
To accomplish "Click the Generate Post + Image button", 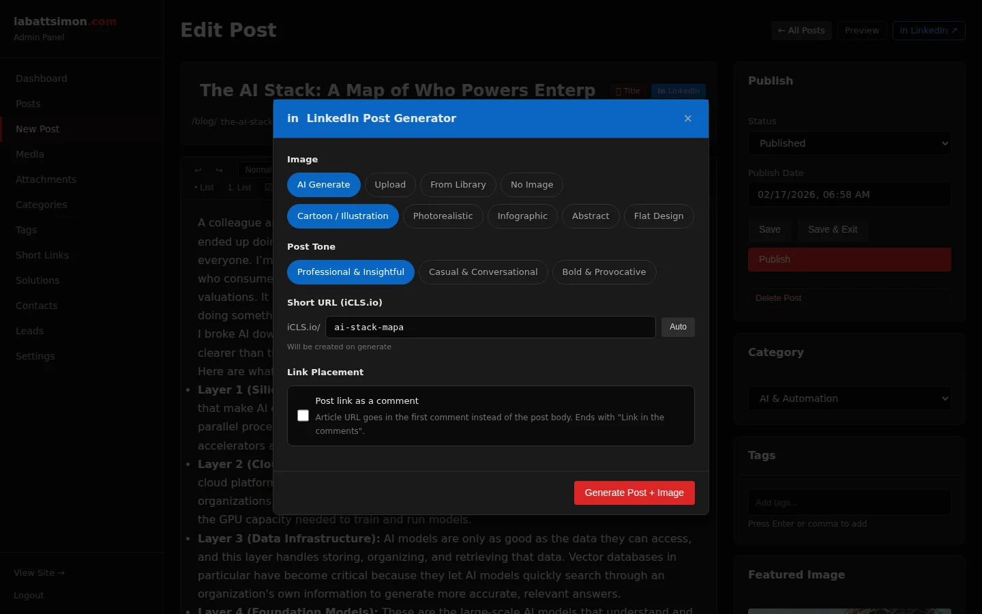I will (x=634, y=493).
